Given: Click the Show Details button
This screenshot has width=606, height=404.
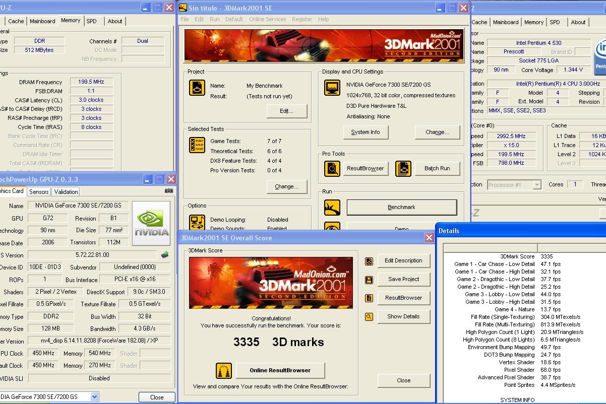Looking at the screenshot, I should click(403, 317).
